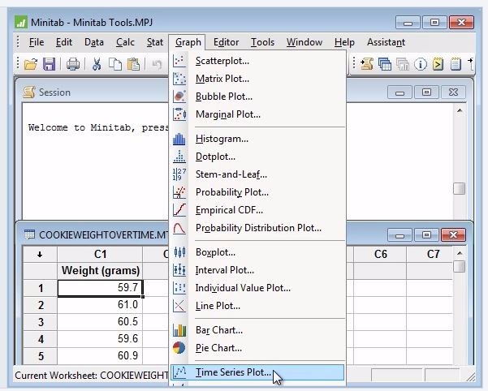Open the Edit menu
The width and height of the screenshot is (488, 391).
tap(64, 42)
